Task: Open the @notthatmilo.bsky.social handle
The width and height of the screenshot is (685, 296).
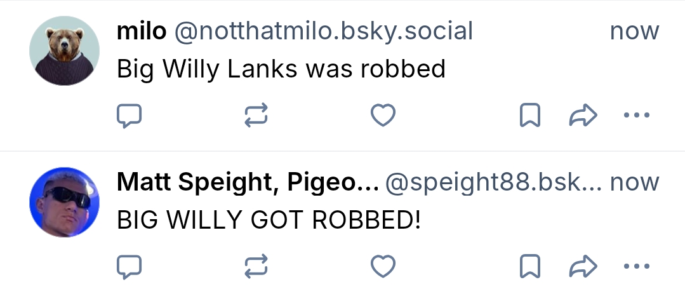Action: [x=324, y=31]
